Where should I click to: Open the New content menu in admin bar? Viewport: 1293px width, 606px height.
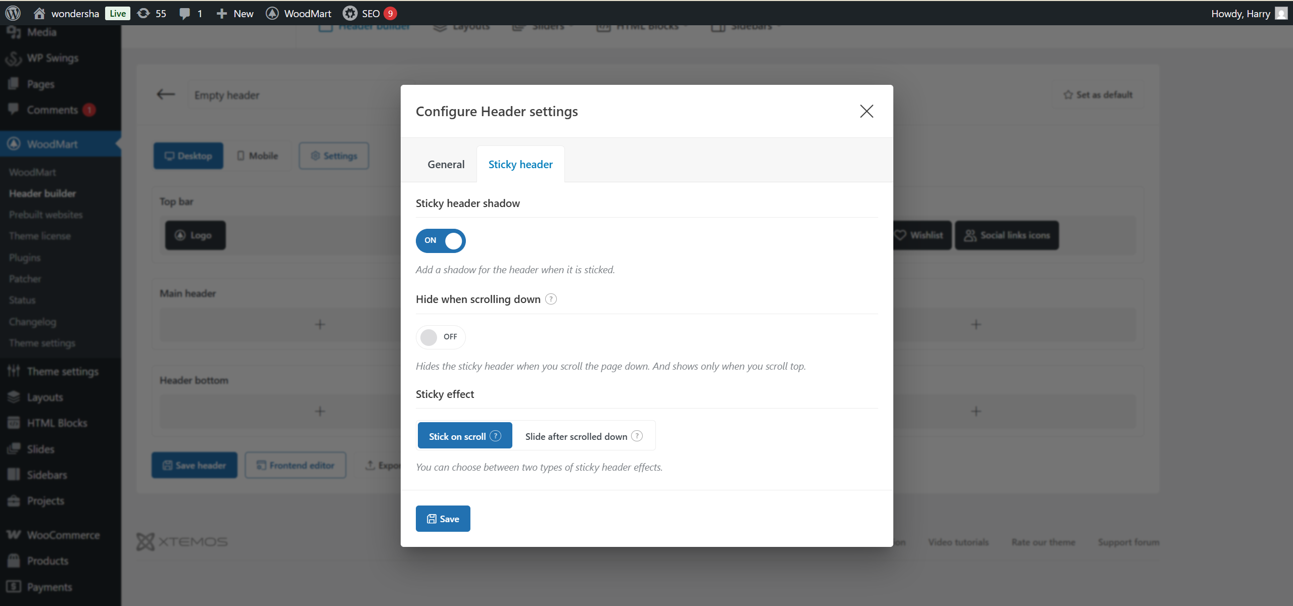(x=235, y=13)
